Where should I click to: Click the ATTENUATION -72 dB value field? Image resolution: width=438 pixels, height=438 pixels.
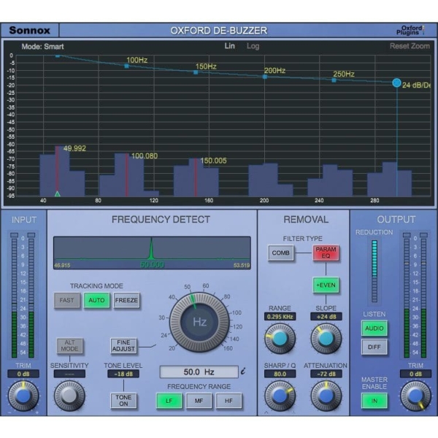click(x=326, y=374)
